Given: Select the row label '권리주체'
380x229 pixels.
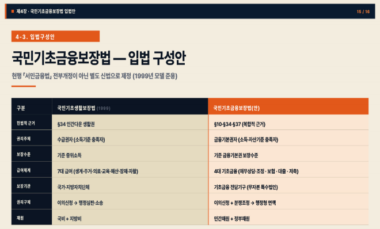Looking at the screenshot, I should coord(32,138).
